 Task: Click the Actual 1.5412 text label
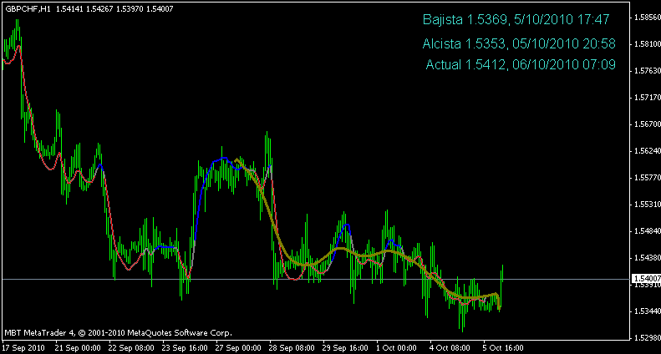point(520,64)
